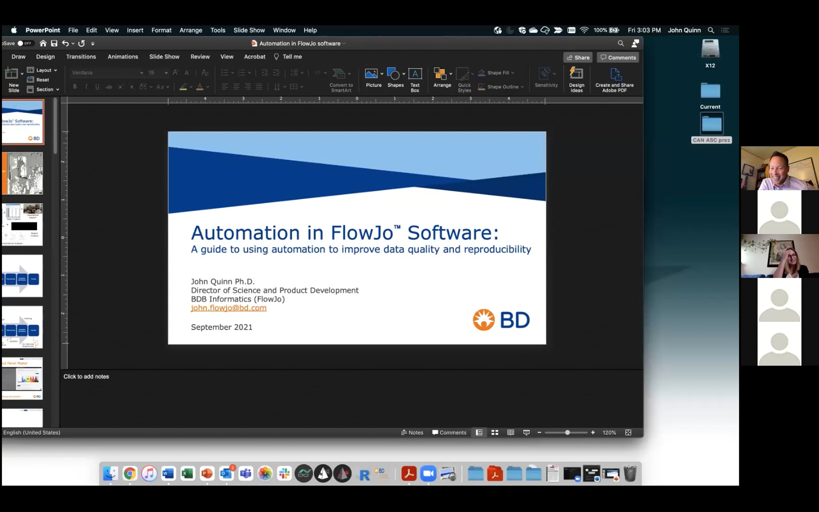Switch to the Acrobat ribbon tab
Viewport: 819px width, 512px height.
255,57
